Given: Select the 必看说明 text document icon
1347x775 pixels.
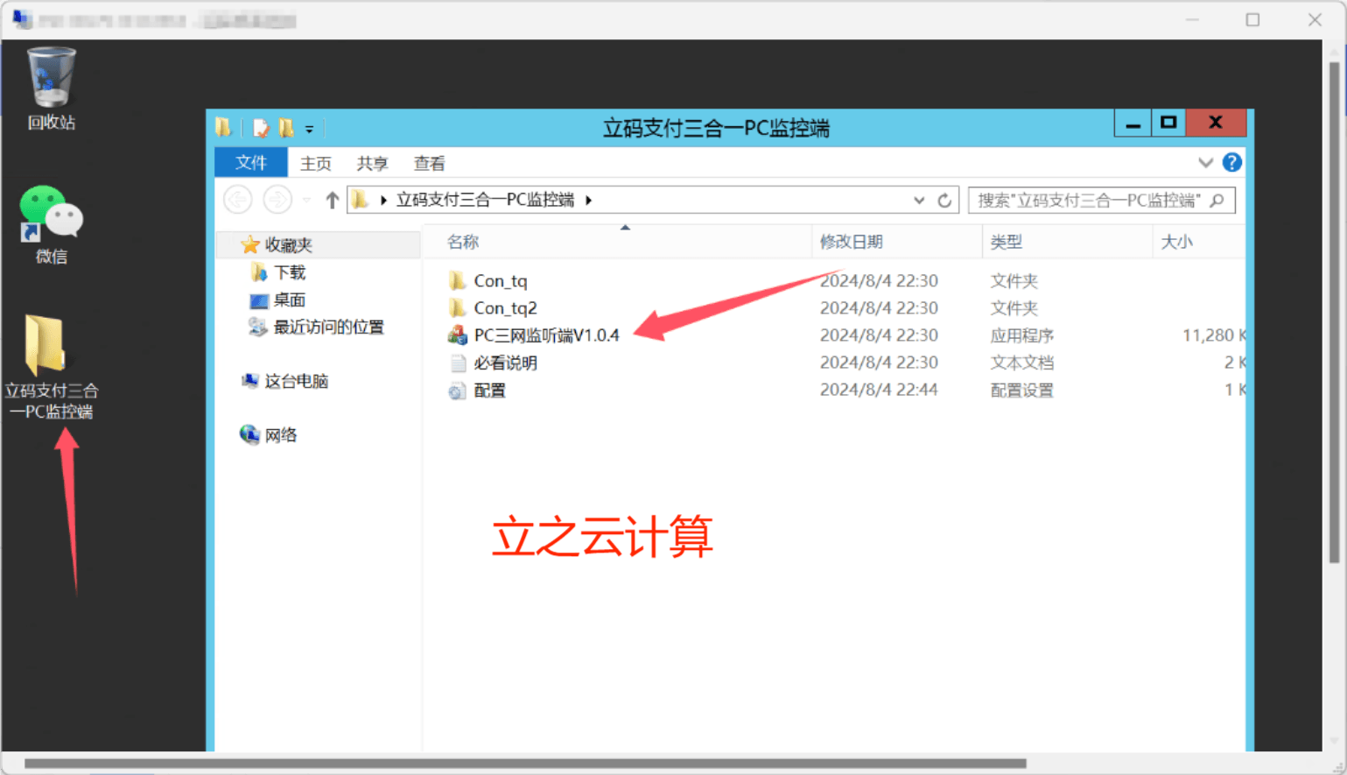Looking at the screenshot, I should coord(457,363).
